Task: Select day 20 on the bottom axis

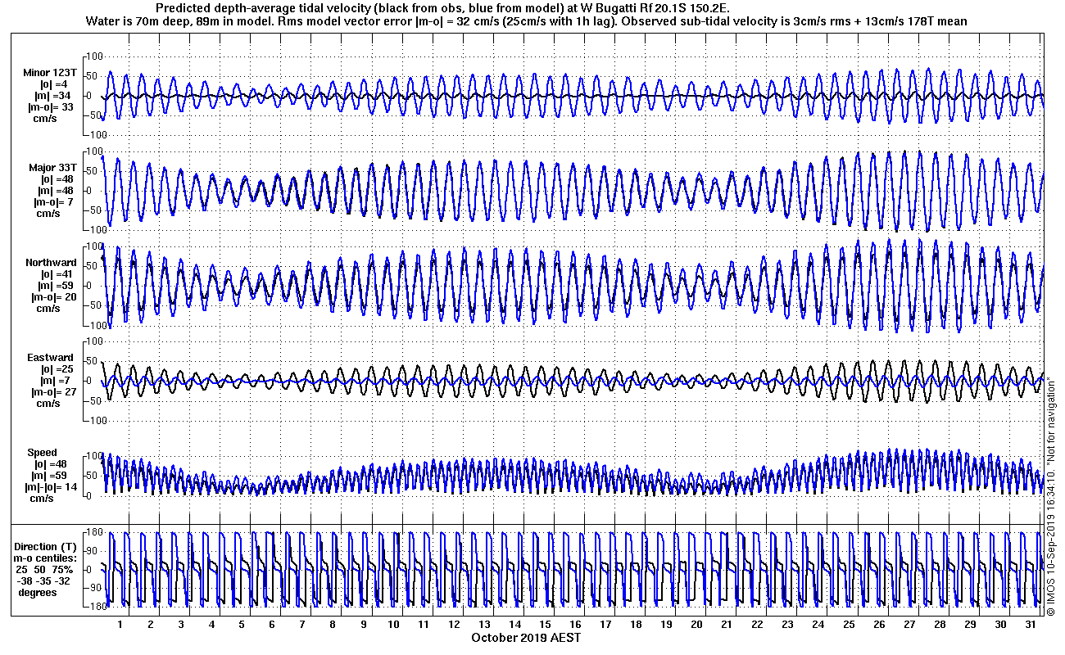Action: coord(696,624)
